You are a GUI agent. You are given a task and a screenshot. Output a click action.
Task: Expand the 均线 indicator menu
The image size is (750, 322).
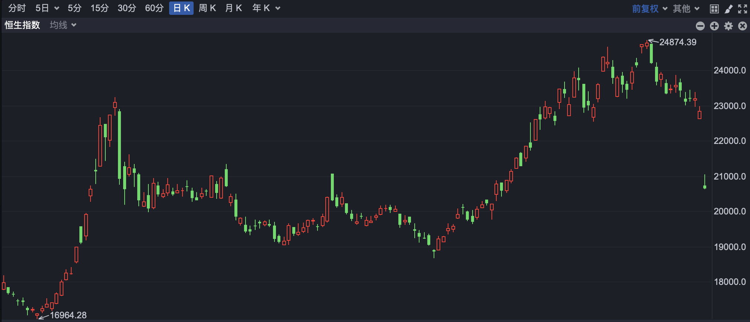(63, 25)
